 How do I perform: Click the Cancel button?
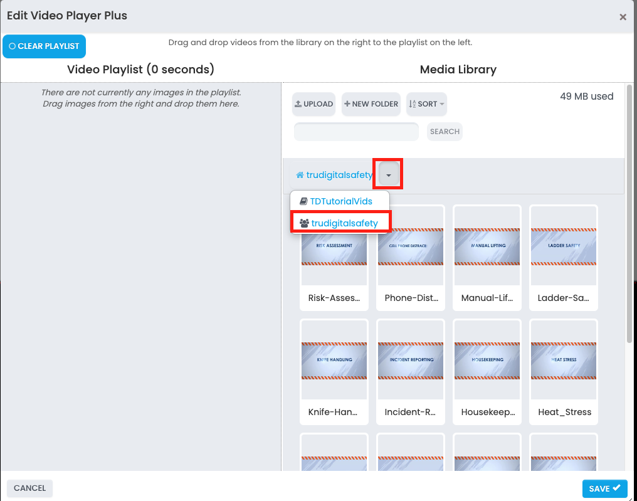29,488
